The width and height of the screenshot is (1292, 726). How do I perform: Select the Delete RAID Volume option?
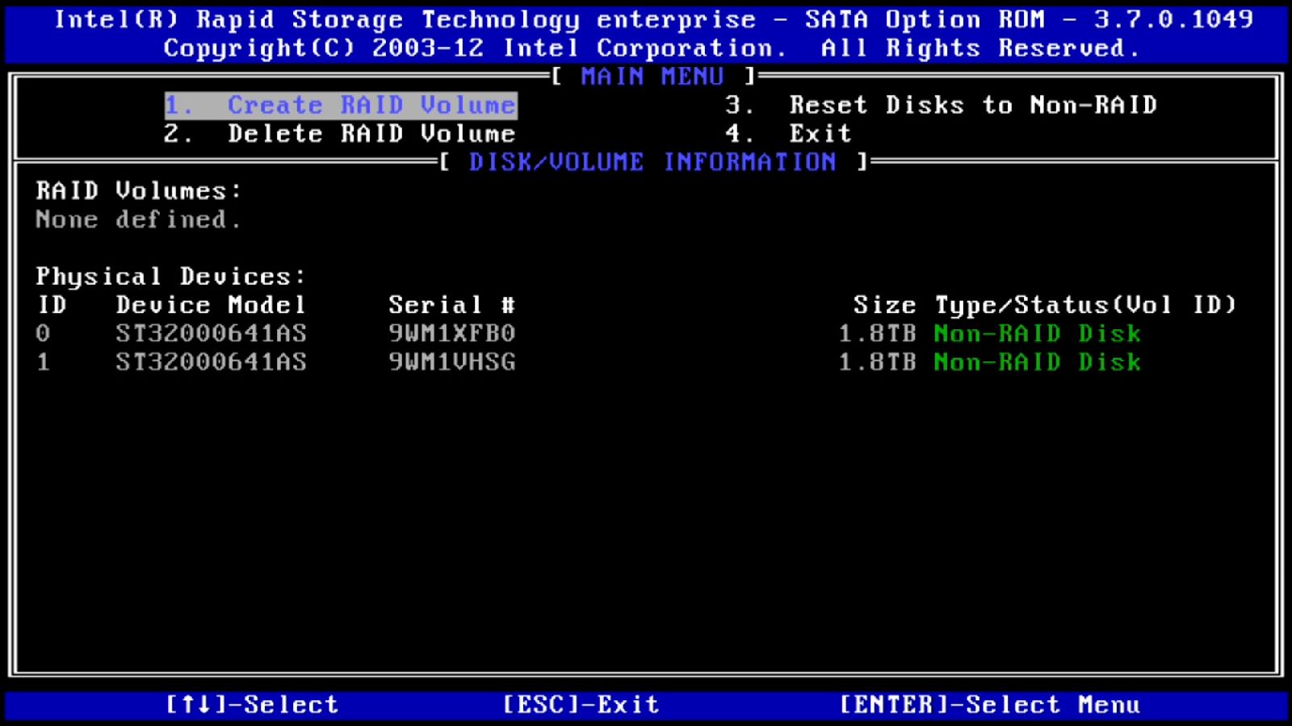click(x=339, y=133)
